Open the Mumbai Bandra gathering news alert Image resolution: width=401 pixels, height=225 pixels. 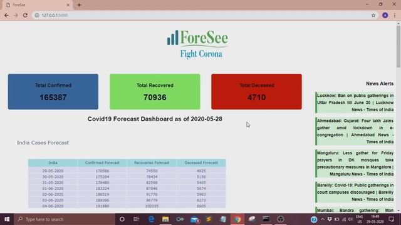355,210
